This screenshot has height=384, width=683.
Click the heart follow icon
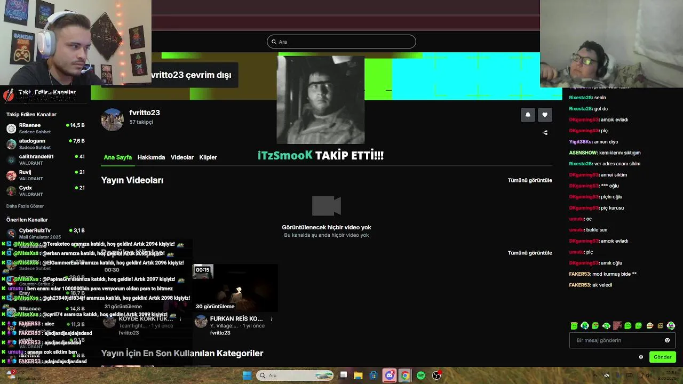click(545, 115)
